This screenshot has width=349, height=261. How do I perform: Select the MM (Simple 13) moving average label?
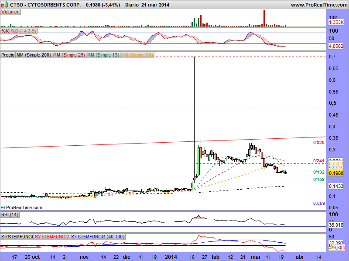103,55
